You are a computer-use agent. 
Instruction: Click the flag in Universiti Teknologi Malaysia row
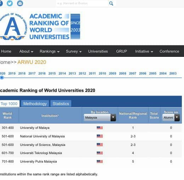[100, 153]
